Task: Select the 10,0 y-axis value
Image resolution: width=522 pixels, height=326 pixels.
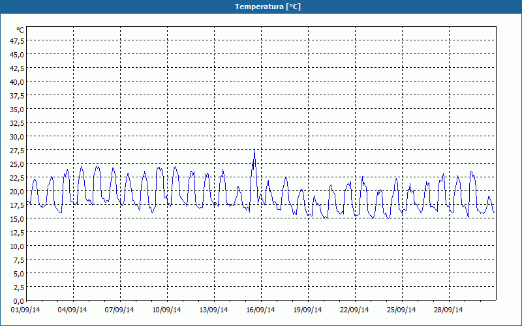Action: click(17, 246)
